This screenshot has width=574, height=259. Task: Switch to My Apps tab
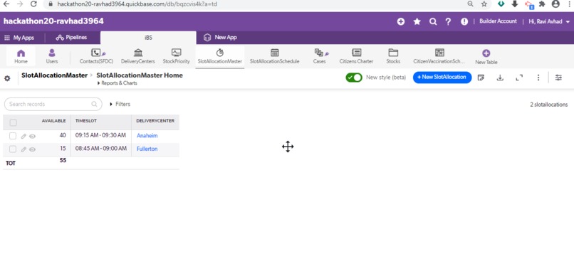19,38
